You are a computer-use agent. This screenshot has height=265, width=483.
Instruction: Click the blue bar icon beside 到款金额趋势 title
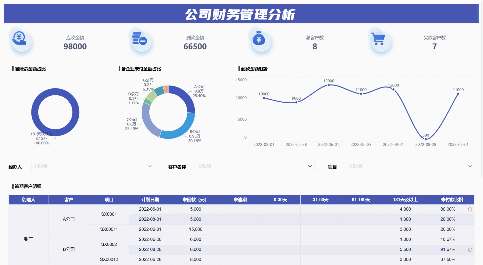click(x=239, y=69)
